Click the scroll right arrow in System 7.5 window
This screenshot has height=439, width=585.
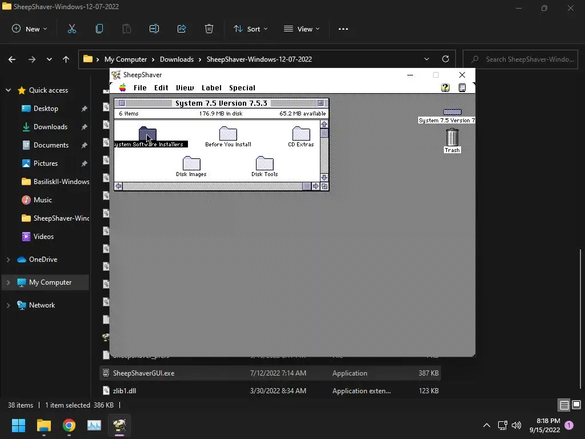[315, 186]
